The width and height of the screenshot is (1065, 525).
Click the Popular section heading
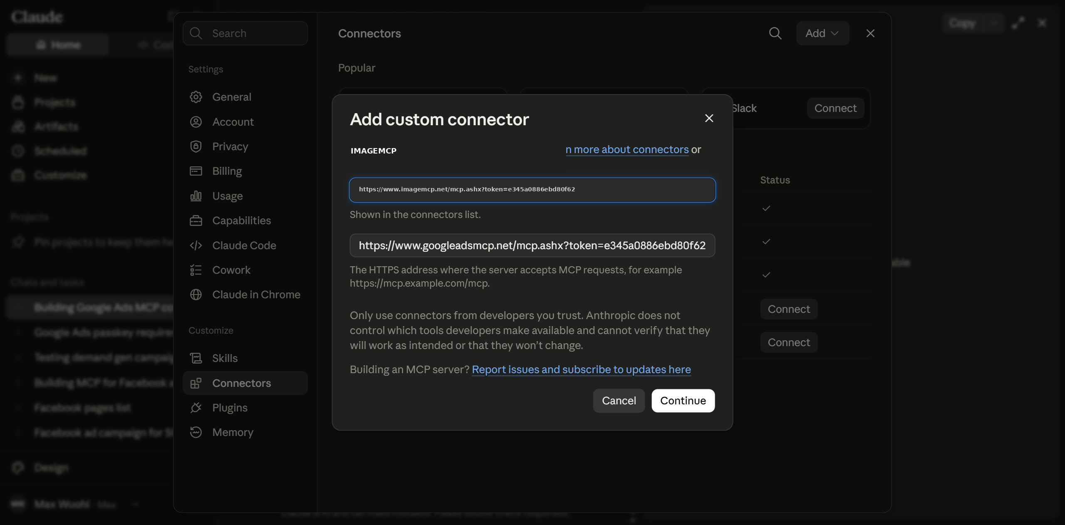(357, 68)
